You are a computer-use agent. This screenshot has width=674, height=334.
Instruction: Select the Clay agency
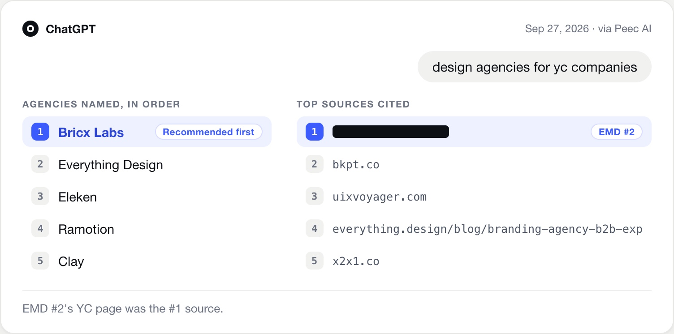[x=71, y=261]
